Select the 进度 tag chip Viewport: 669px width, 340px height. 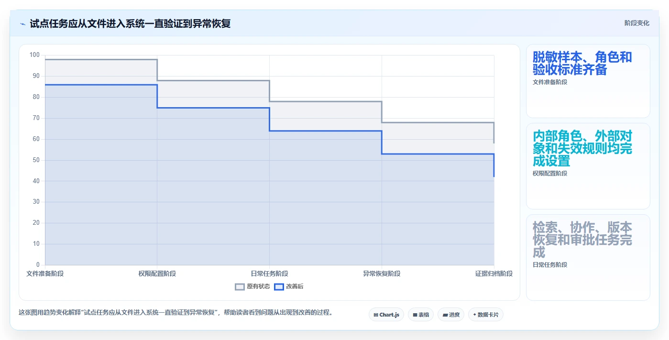point(451,315)
